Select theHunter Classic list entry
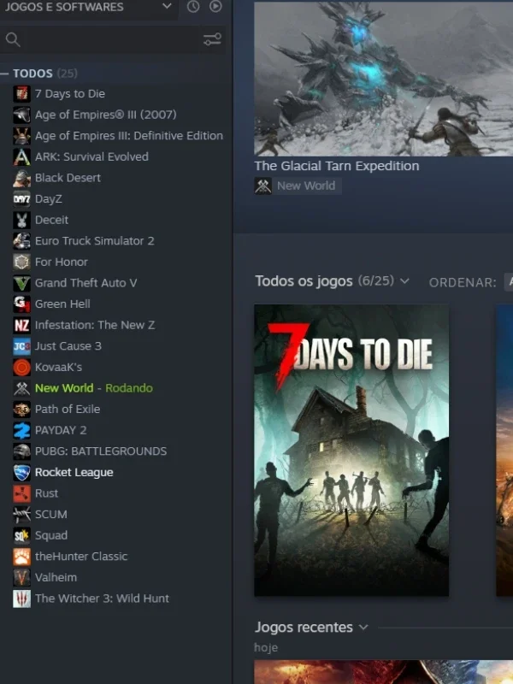 (81, 557)
